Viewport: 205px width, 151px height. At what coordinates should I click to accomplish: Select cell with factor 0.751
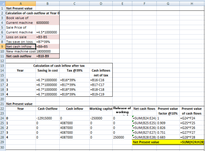point(168,133)
